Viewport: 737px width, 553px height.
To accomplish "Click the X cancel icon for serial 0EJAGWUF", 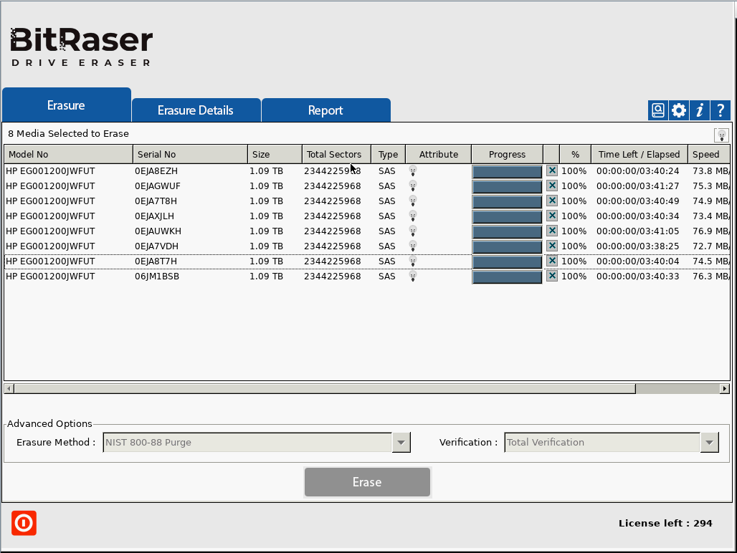I will (x=552, y=186).
